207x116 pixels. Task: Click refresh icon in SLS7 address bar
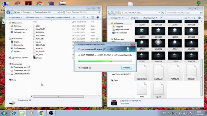click(x=163, y=13)
